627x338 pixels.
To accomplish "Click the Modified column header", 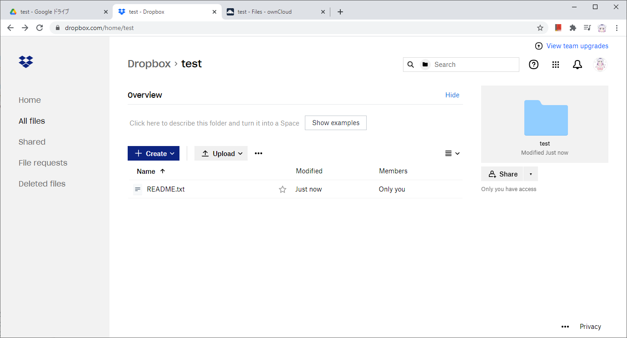I will (309, 171).
